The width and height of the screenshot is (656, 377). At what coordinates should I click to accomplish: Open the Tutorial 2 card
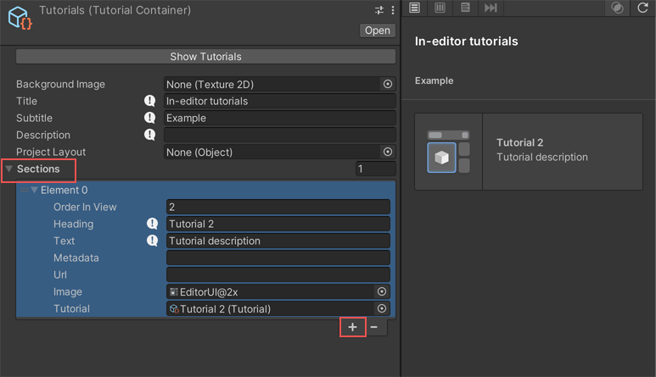[x=528, y=151]
